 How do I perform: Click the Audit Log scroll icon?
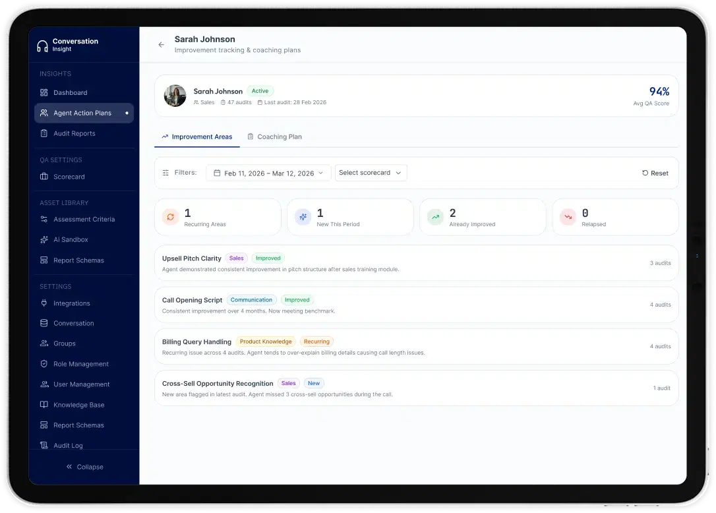tap(44, 445)
